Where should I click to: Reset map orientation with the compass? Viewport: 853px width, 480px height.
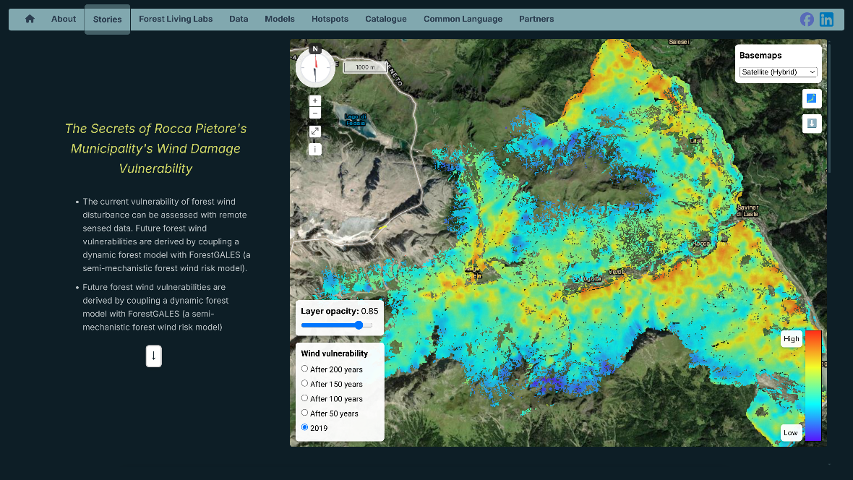[315, 67]
